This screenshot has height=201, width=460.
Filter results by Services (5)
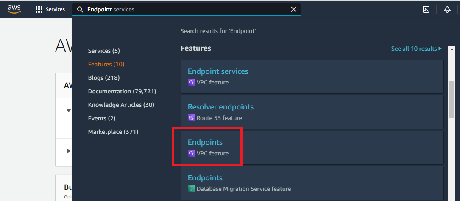104,51
